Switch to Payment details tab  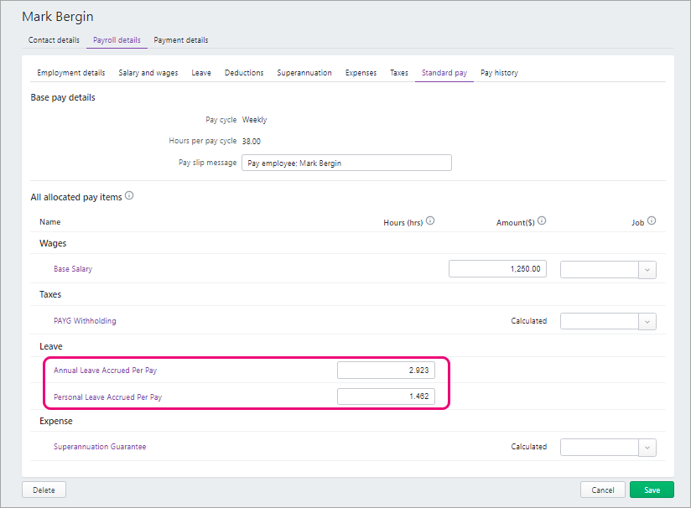click(x=180, y=40)
